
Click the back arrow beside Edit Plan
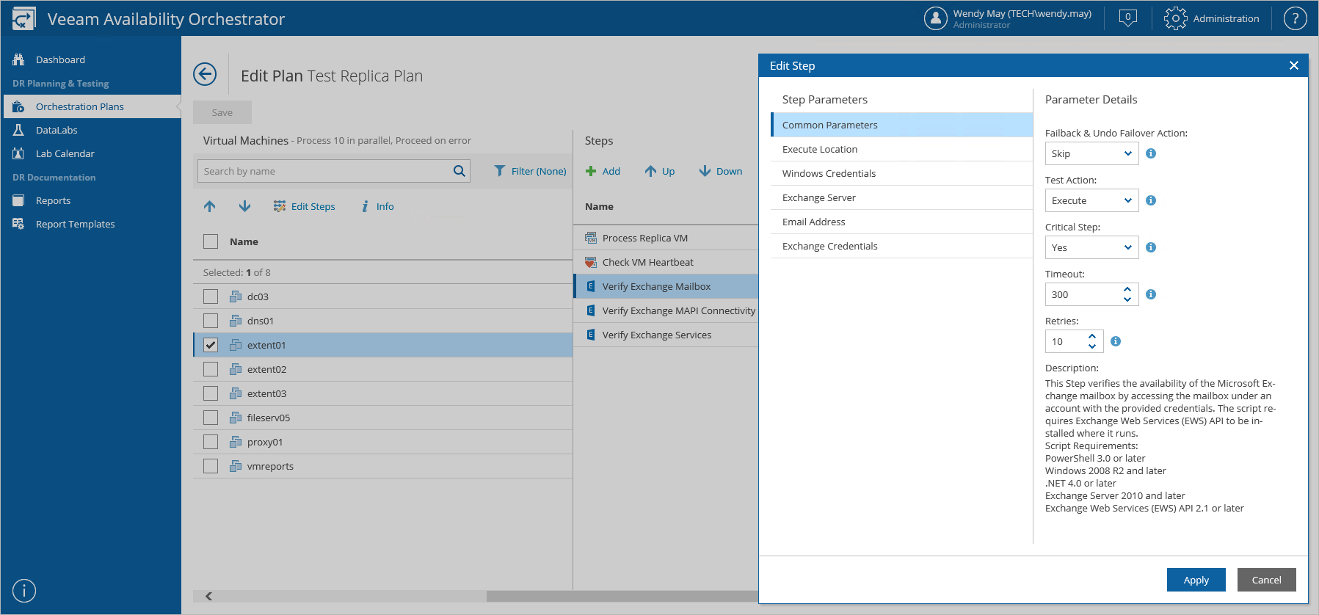pyautogui.click(x=205, y=74)
